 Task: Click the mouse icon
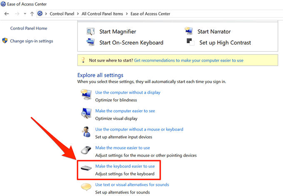[x=86, y=151]
